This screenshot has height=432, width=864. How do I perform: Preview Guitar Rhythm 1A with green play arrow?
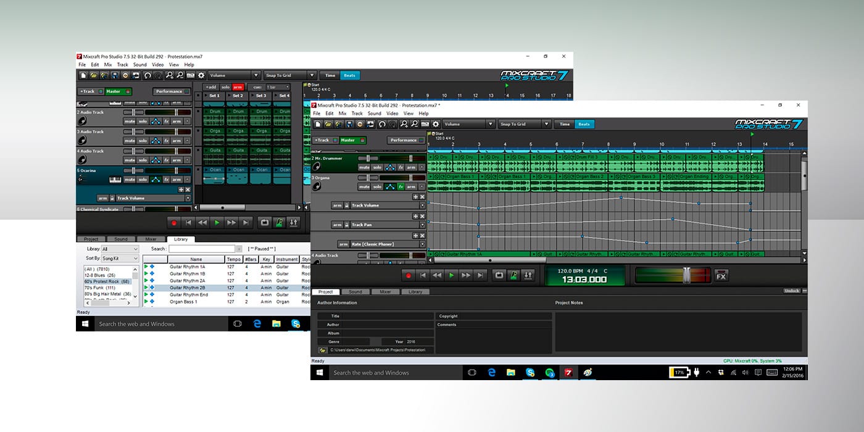pyautogui.click(x=146, y=267)
